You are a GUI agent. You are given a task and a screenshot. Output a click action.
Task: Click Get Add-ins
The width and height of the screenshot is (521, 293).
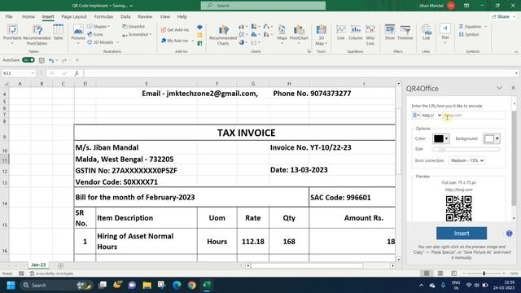click(x=175, y=29)
